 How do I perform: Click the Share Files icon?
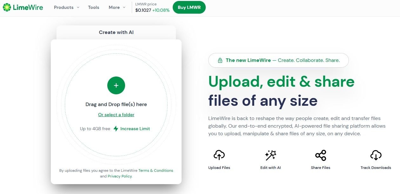point(321,155)
